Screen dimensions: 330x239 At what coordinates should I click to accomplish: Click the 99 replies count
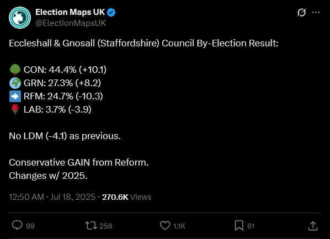[30, 226]
